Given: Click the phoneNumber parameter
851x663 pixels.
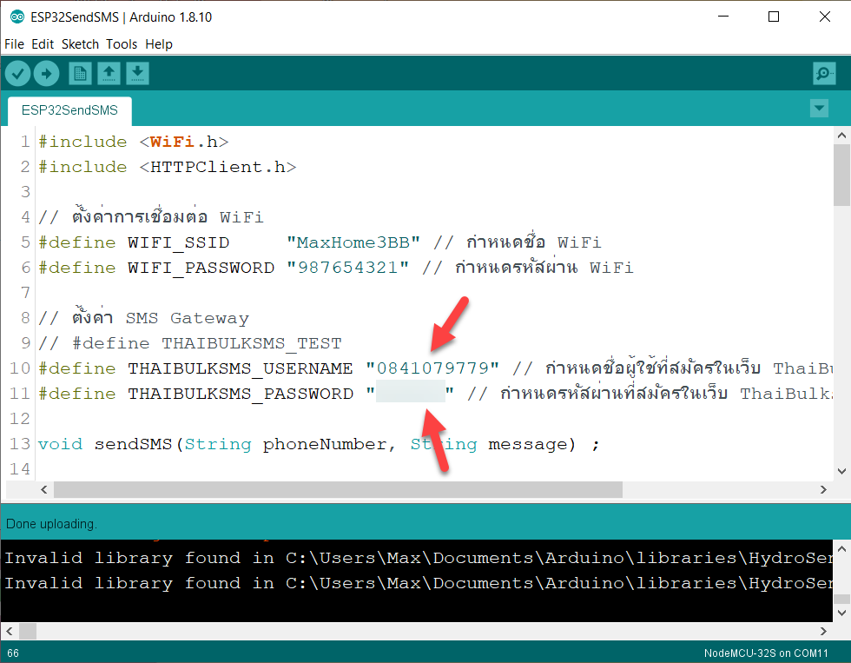Looking at the screenshot, I should 325,444.
